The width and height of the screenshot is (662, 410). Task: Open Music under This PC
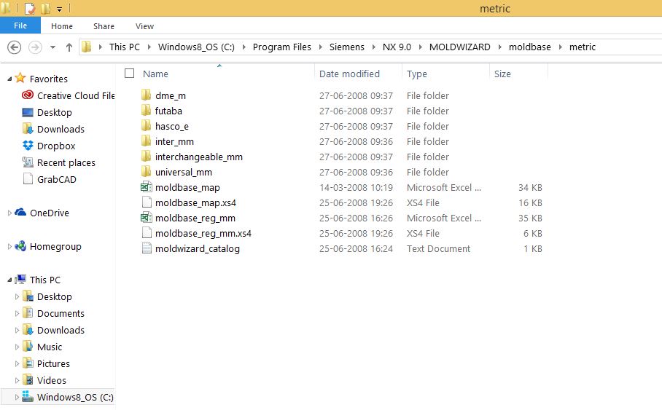pos(42,347)
